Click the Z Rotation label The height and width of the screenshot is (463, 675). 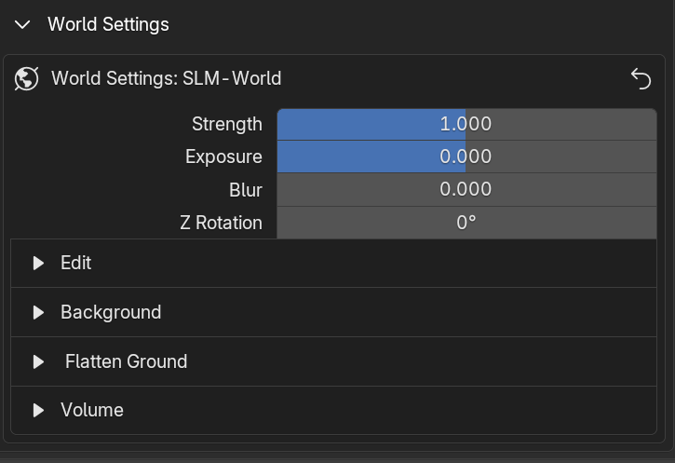pyautogui.click(x=221, y=223)
